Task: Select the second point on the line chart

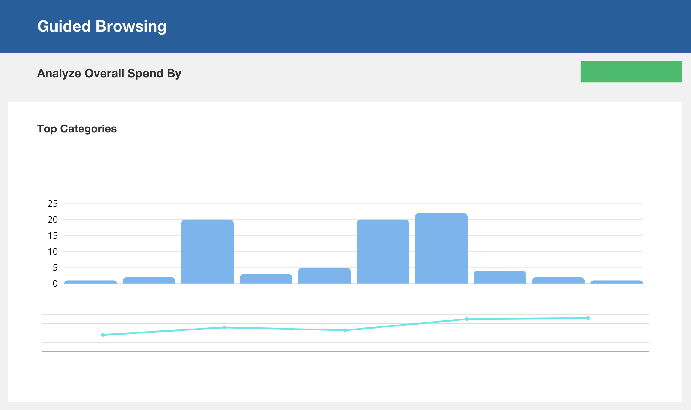Action: (224, 327)
